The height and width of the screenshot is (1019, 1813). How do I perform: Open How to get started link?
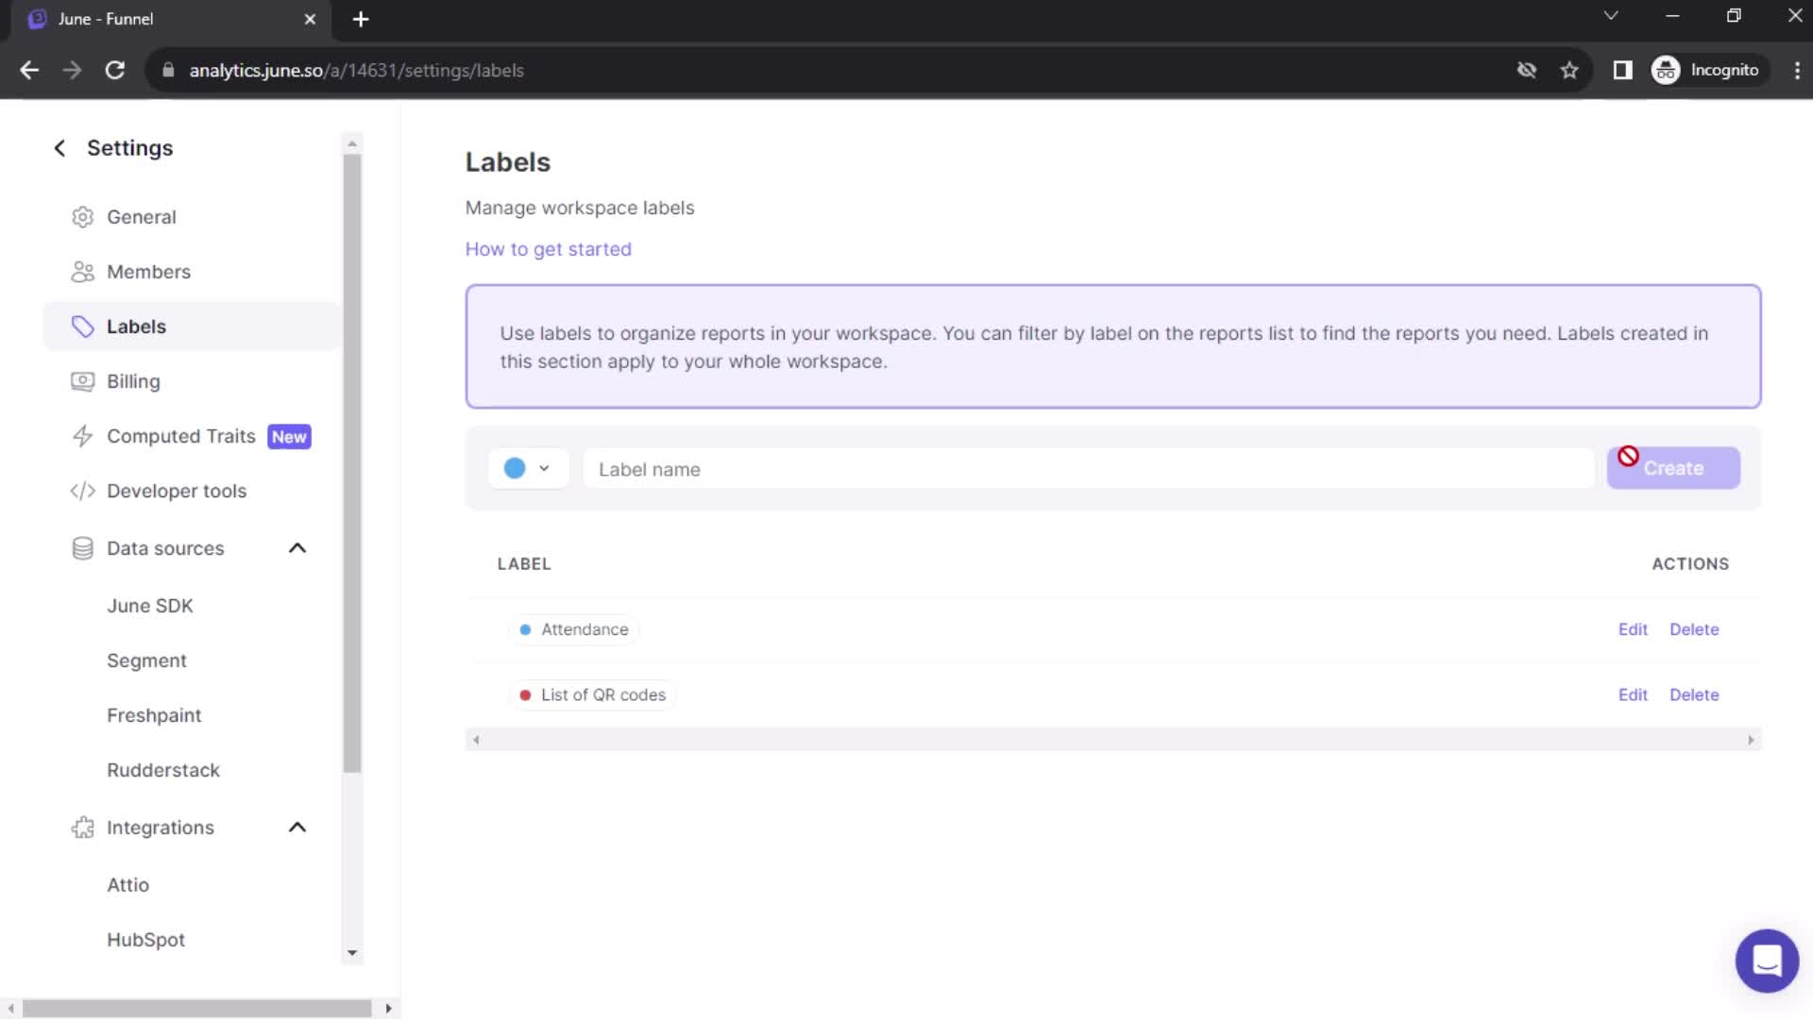(x=550, y=249)
